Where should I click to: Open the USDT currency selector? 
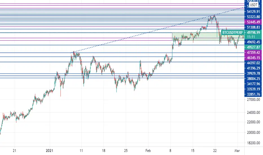click(253, 5)
